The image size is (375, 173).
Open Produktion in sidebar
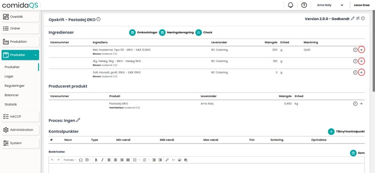(20, 42)
